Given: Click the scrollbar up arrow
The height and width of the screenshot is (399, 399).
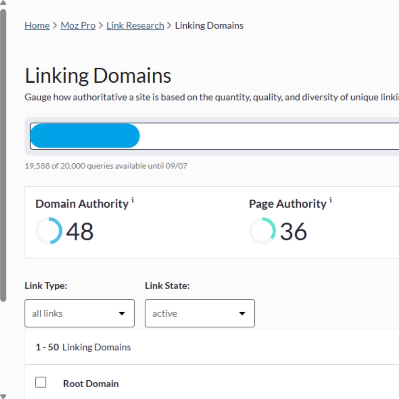Looking at the screenshot, I should 3,3.
